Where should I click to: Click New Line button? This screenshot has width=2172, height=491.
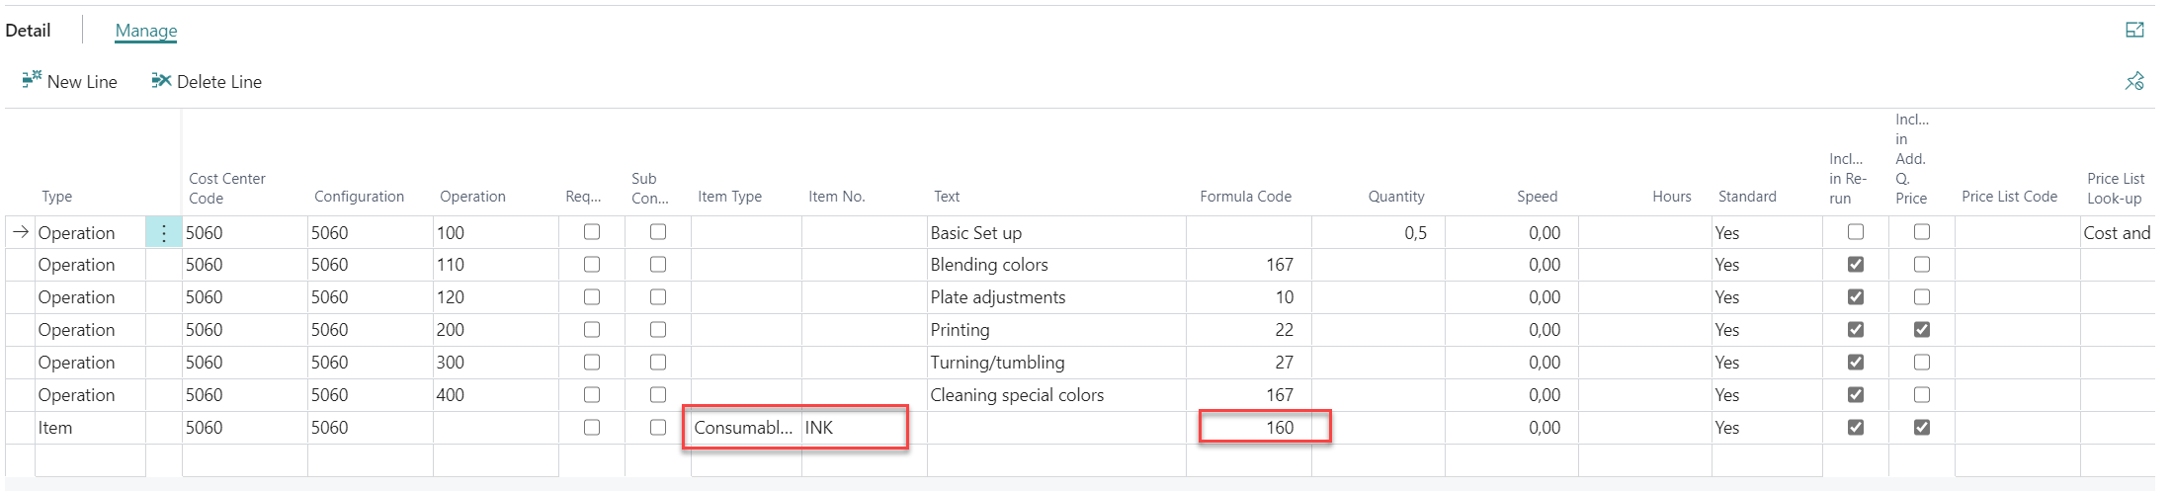(69, 81)
